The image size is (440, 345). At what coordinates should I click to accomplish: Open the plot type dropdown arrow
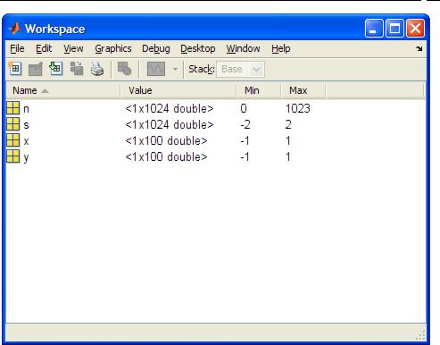(175, 70)
